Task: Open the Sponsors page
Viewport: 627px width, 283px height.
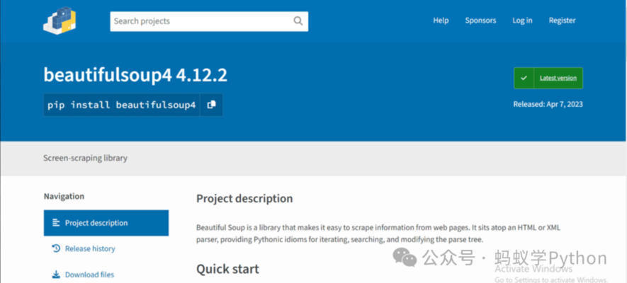Action: click(480, 21)
